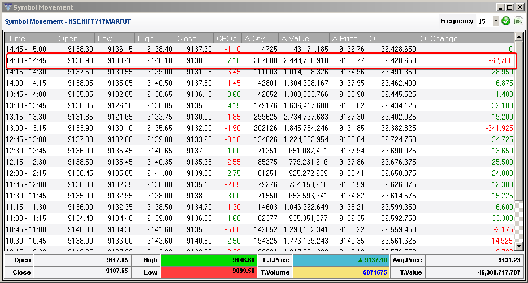528x283 pixels.
Task: Click the green High value 9146.60 box
Action: (x=209, y=260)
